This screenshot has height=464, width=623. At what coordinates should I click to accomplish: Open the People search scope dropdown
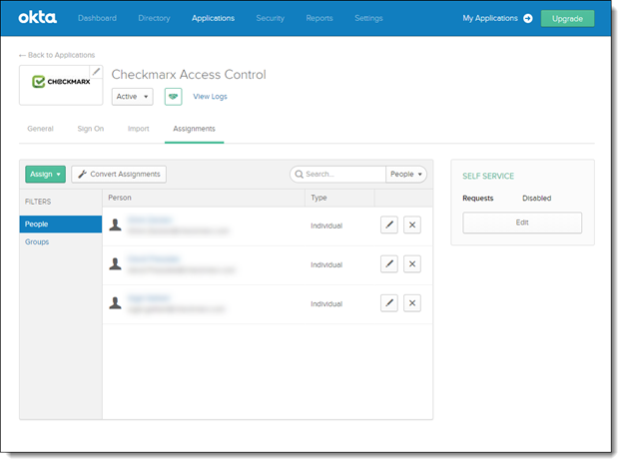coord(406,174)
